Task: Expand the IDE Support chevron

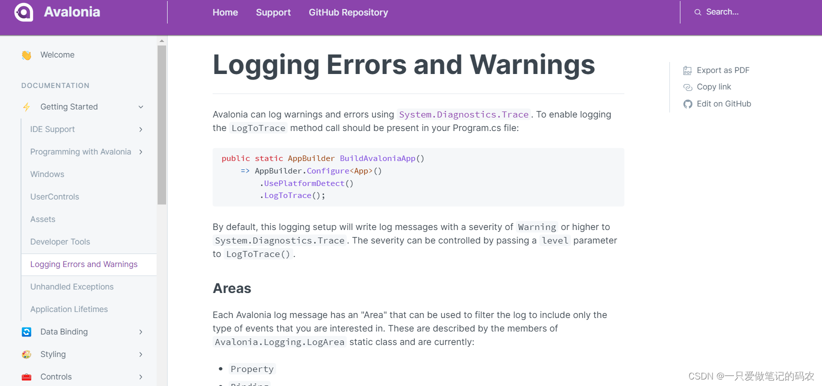Action: point(141,129)
